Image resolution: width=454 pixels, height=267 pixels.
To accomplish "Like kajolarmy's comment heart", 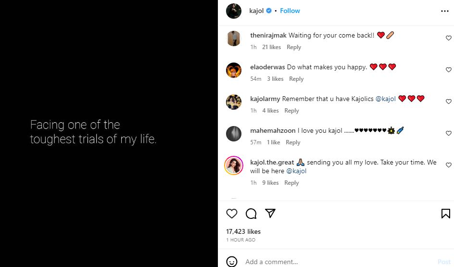I will 449,102.
